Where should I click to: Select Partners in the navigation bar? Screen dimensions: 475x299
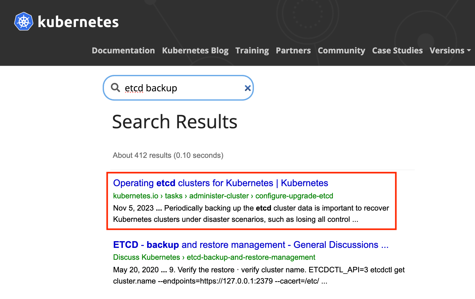[293, 50]
